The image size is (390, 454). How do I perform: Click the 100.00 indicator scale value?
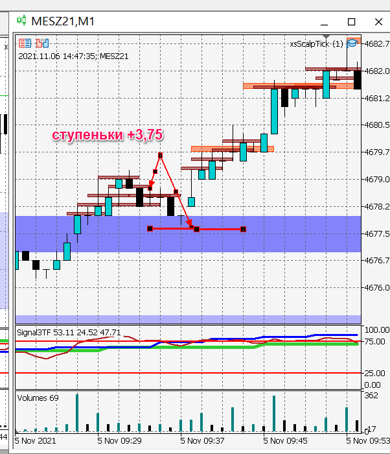377,330
